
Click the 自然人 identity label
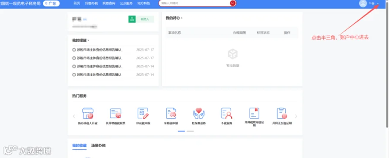coord(145,19)
